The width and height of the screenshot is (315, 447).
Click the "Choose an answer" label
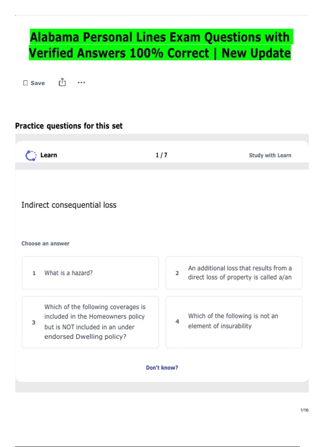[x=45, y=243]
